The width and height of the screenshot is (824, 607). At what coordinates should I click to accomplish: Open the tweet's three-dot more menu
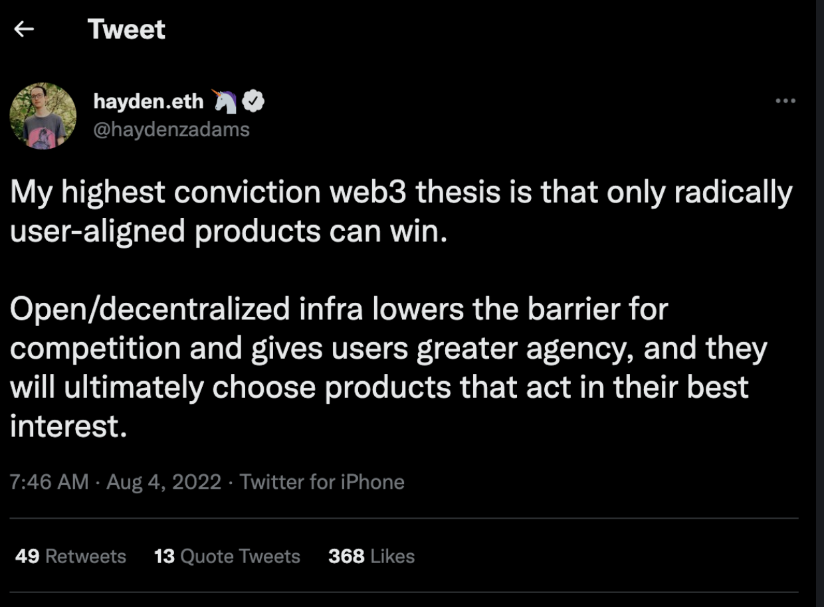tap(785, 101)
